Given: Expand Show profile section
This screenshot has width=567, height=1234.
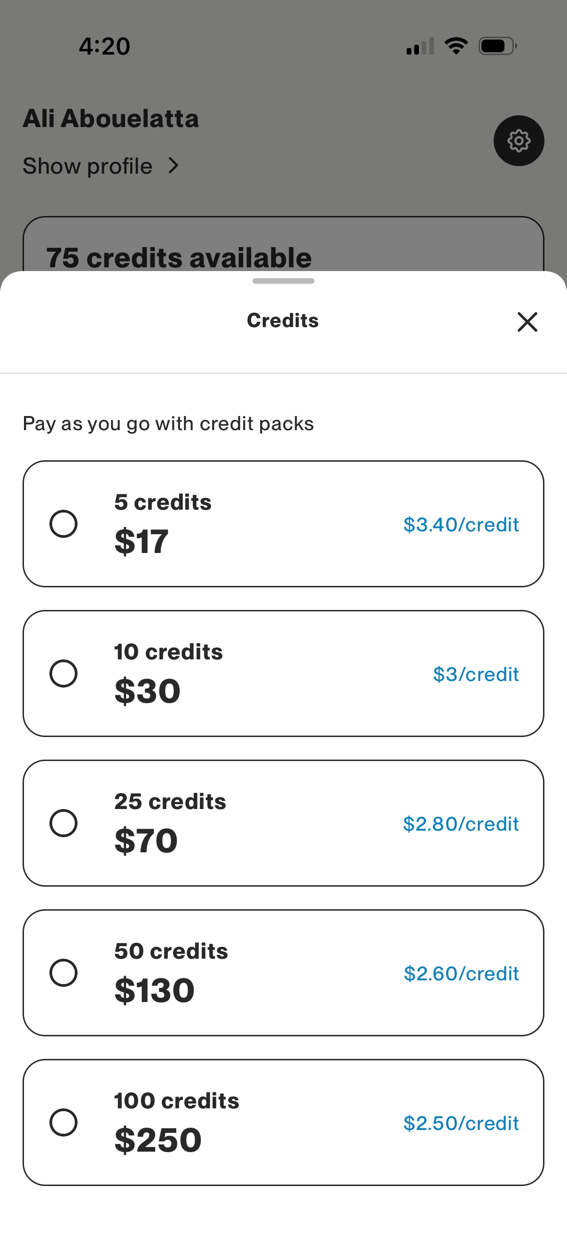Looking at the screenshot, I should 86,165.
